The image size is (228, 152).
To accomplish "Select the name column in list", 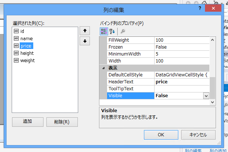I will point(26,38).
